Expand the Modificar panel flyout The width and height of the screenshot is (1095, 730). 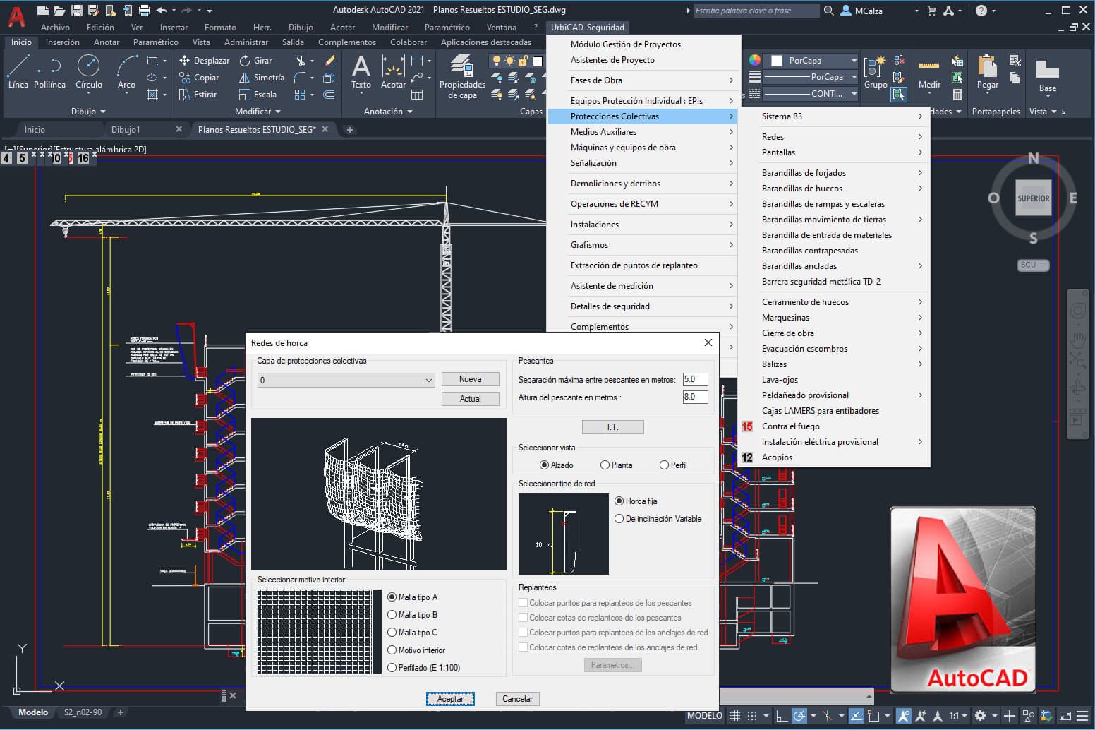coord(258,112)
